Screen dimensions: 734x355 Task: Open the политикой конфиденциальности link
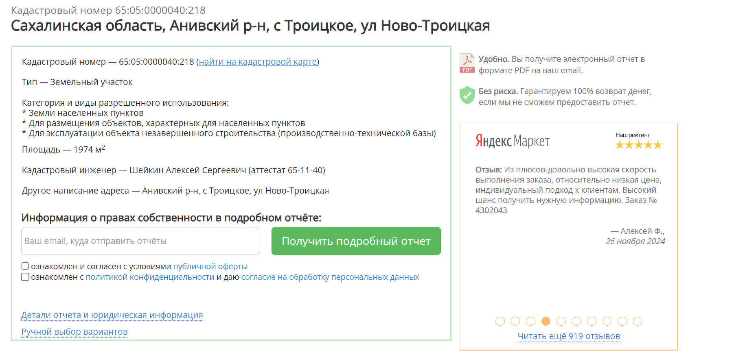coord(150,277)
